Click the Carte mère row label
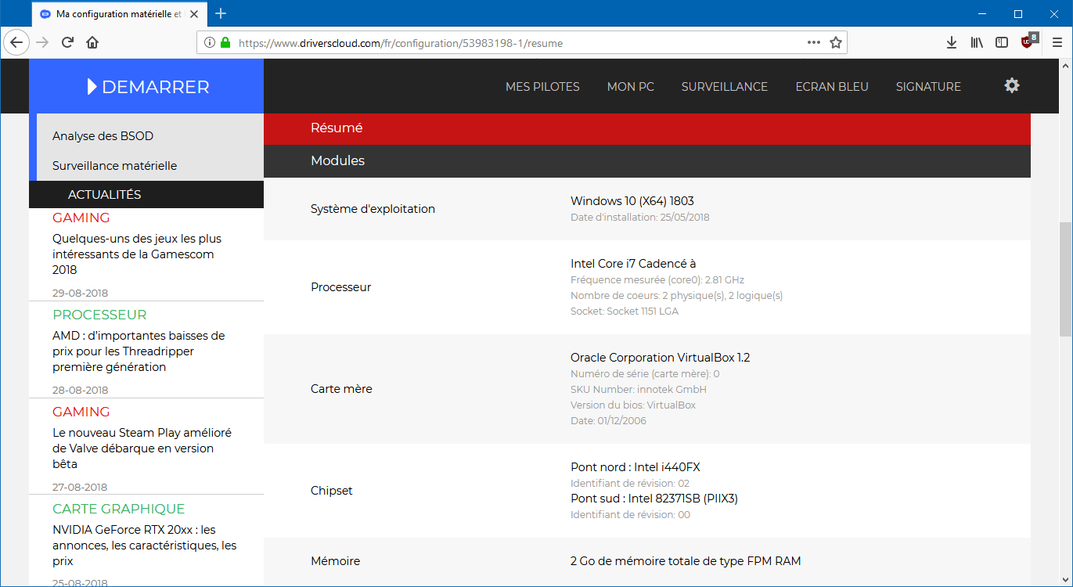The width and height of the screenshot is (1073, 587). (x=341, y=389)
